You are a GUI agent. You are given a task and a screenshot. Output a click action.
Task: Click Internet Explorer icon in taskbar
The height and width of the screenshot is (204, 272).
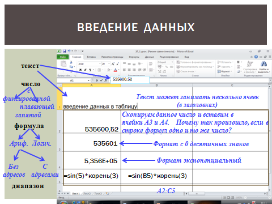pos(74,202)
